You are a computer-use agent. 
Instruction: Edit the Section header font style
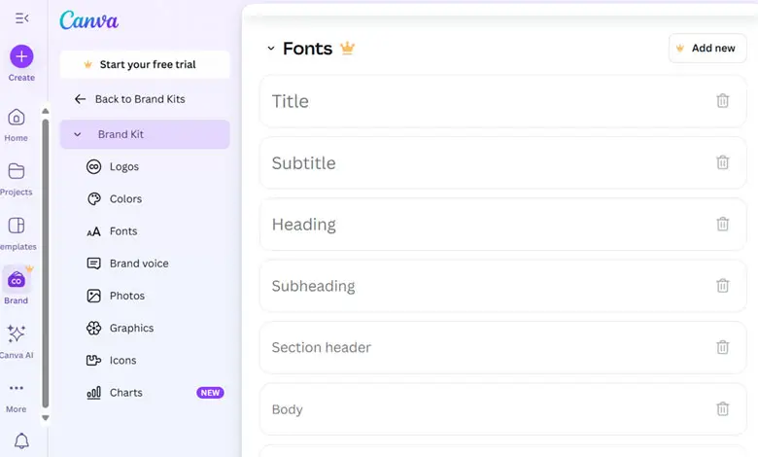[x=502, y=348]
